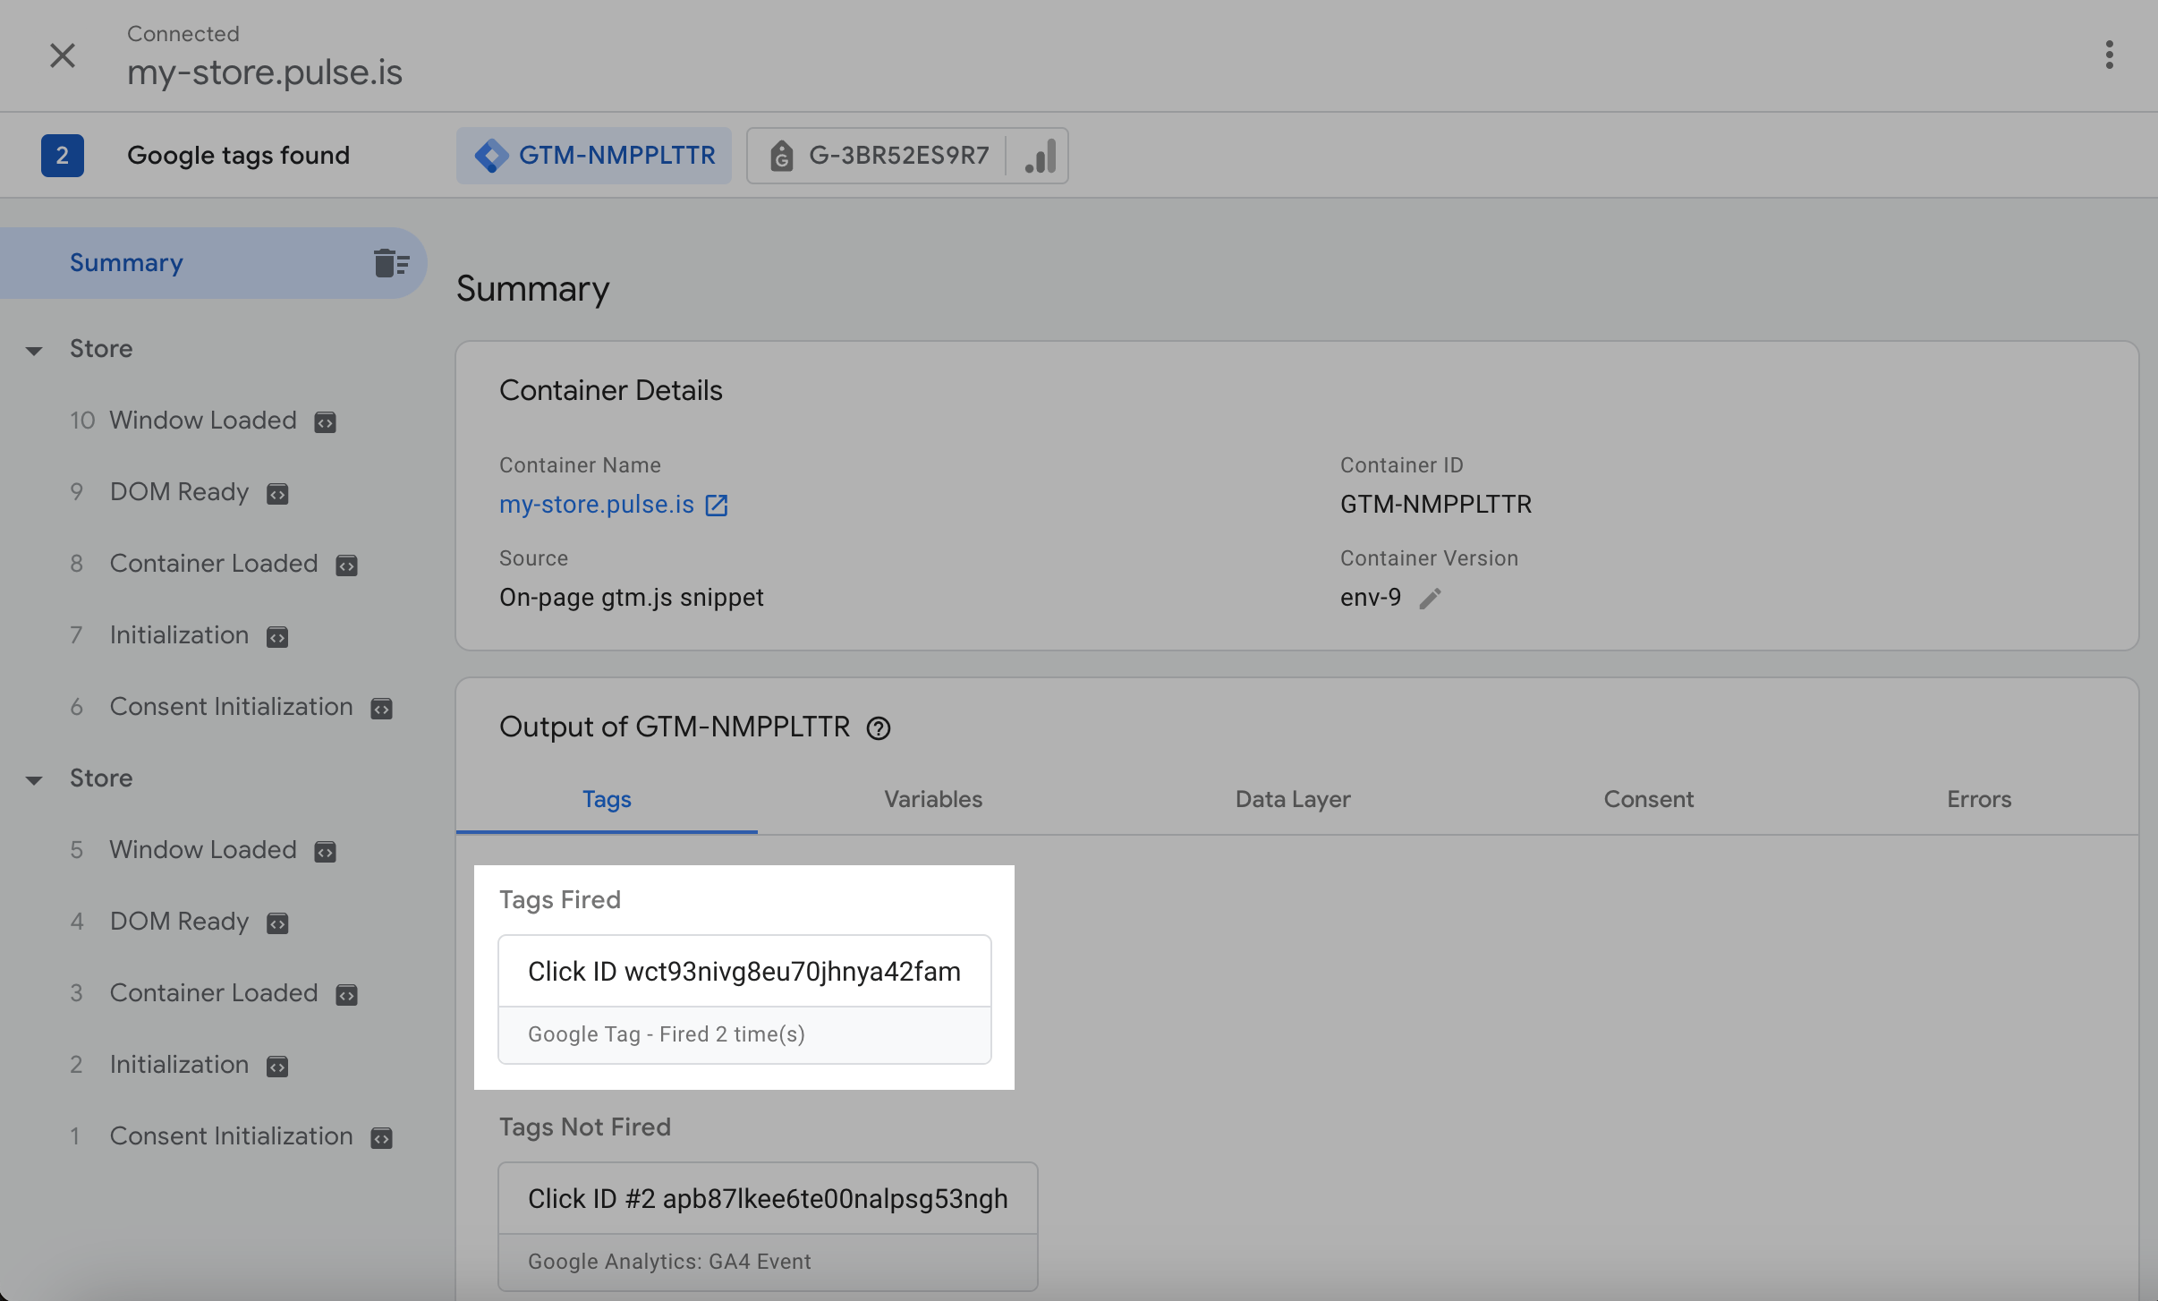The image size is (2158, 1301).
Task: Click API icon next to event 10 Window Loaded
Action: click(x=325, y=421)
